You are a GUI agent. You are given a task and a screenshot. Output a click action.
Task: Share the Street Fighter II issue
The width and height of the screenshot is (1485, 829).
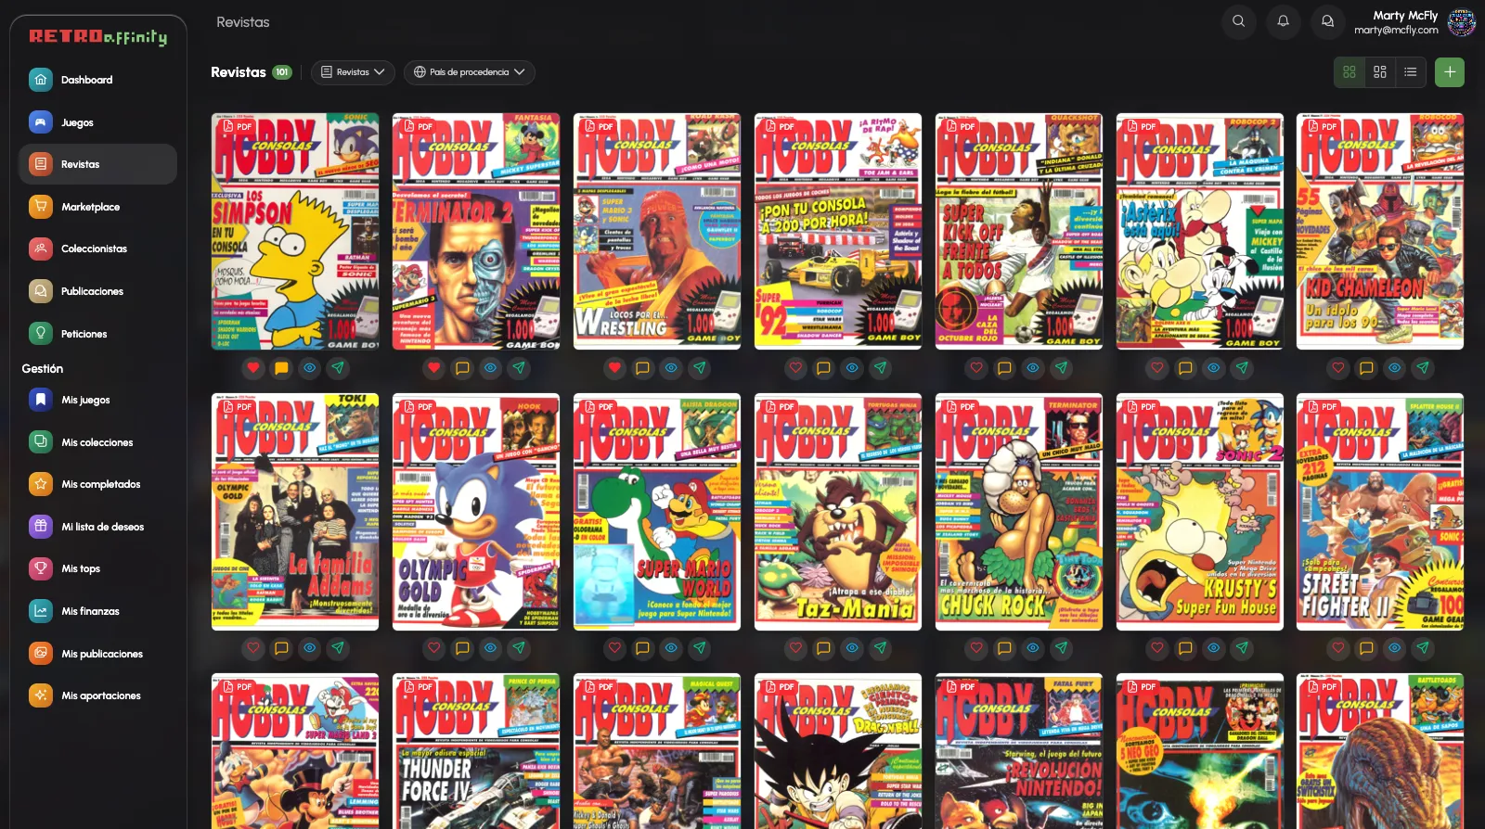pos(1423,648)
